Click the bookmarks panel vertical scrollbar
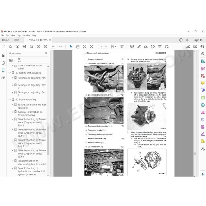The image size is (206, 206). coord(48,141)
